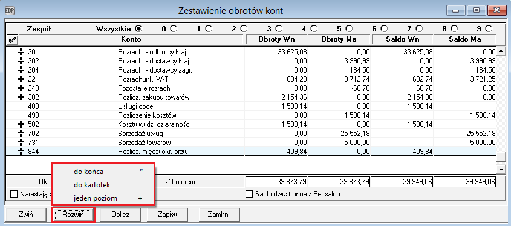
Task: Click the vertical scrollbar thumb
Action: 500,157
